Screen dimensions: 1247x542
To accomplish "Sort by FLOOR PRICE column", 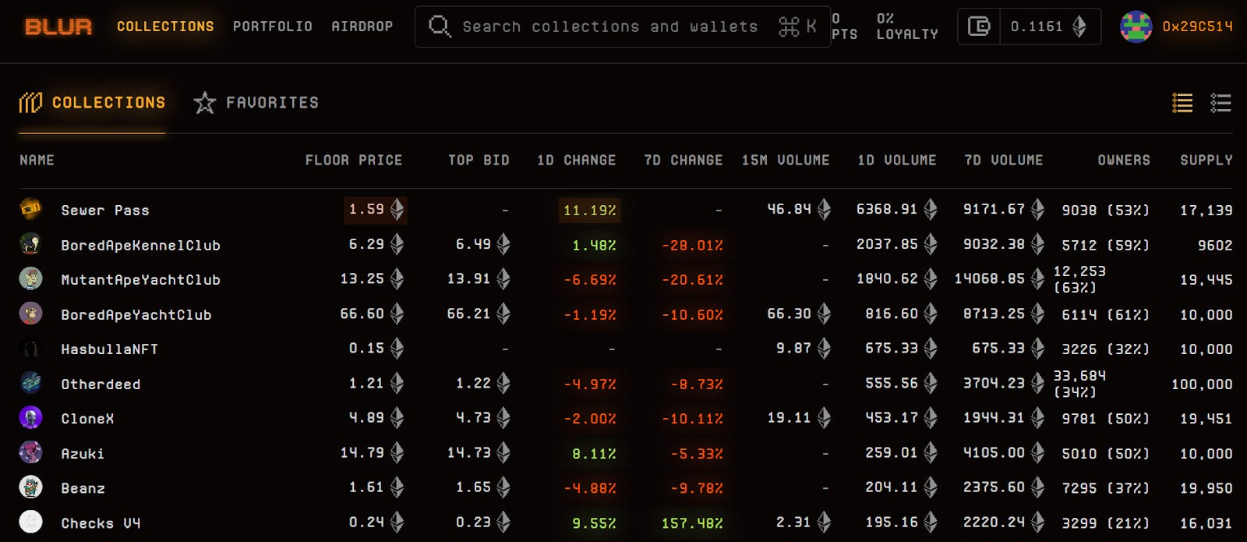I will tap(354, 160).
